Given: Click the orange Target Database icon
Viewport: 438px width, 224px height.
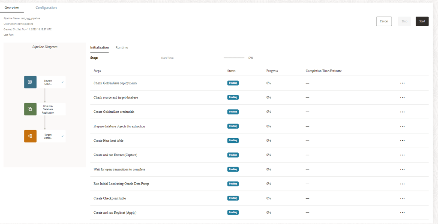Looking at the screenshot, I should coord(30,136).
